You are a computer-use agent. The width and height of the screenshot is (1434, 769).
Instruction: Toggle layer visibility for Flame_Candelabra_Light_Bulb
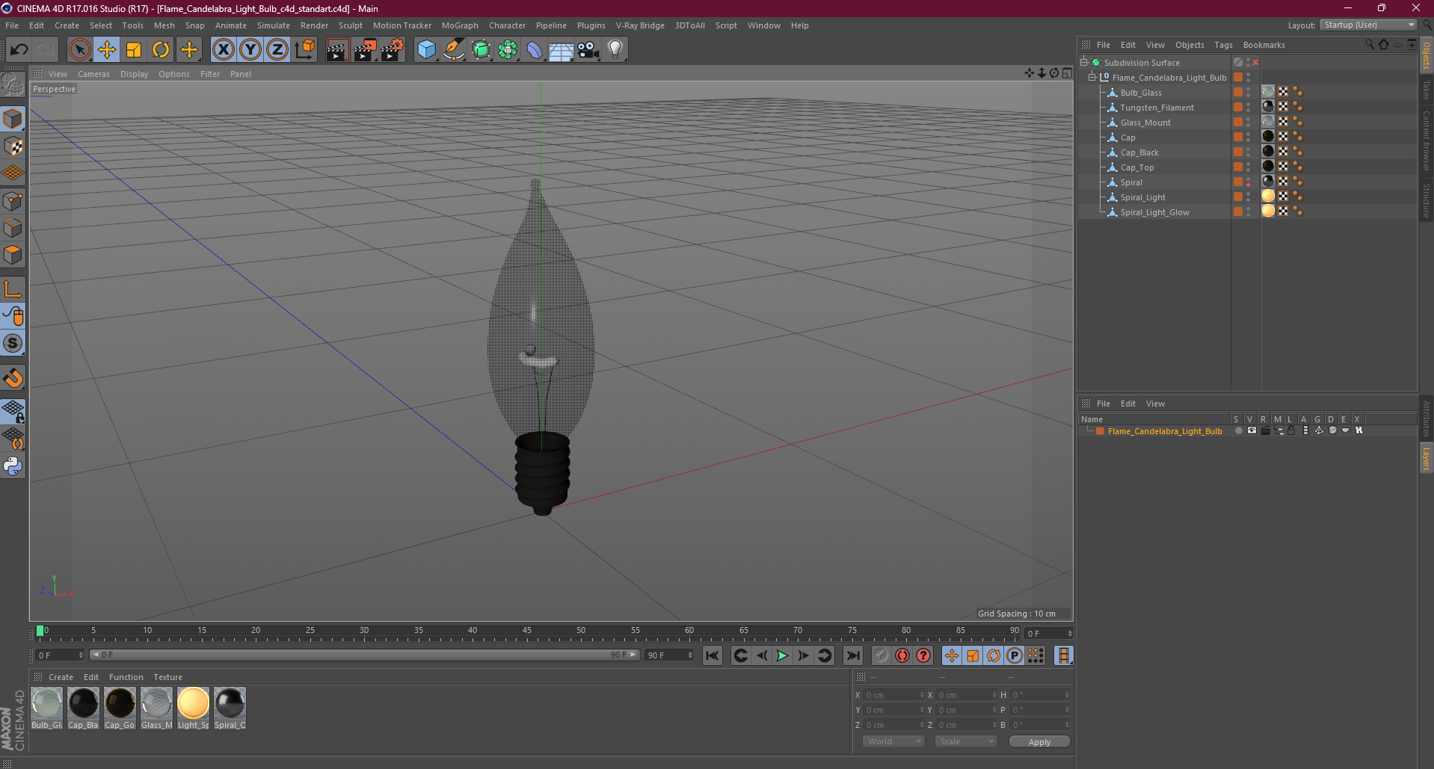coord(1252,430)
